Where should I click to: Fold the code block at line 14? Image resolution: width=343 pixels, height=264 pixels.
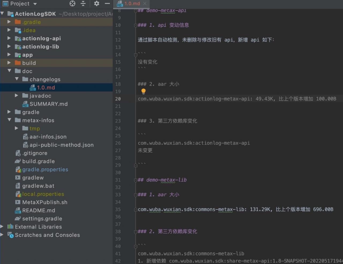click(136, 55)
